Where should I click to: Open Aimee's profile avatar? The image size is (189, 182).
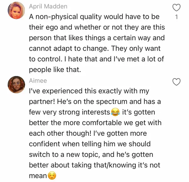(x=16, y=85)
